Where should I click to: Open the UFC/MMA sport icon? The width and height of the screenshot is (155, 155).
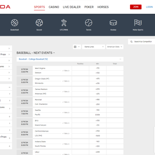[64, 25]
